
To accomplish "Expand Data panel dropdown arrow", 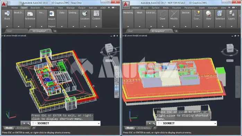I will tap(62, 27).
